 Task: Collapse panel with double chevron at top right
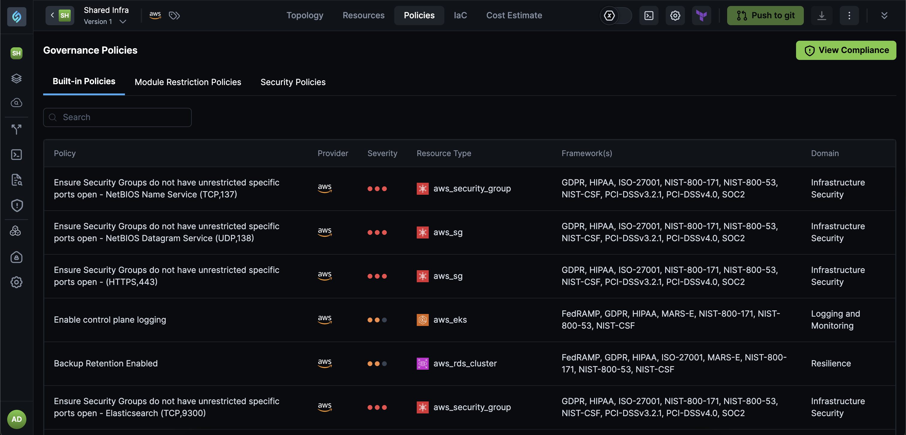(884, 16)
